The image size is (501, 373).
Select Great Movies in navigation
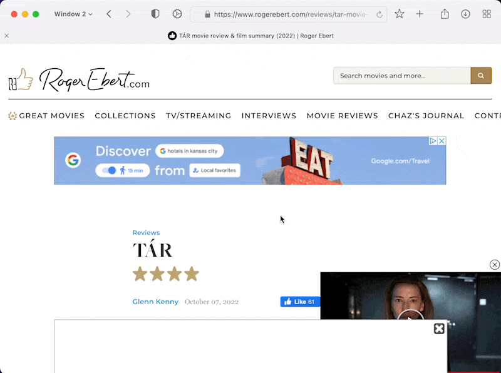51,116
